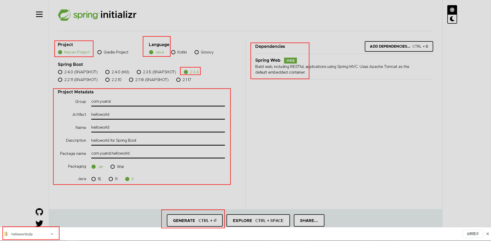Image resolution: width=491 pixels, height=241 pixels.
Task: Select Spring Boot 2.1.17
Action: click(x=184, y=80)
